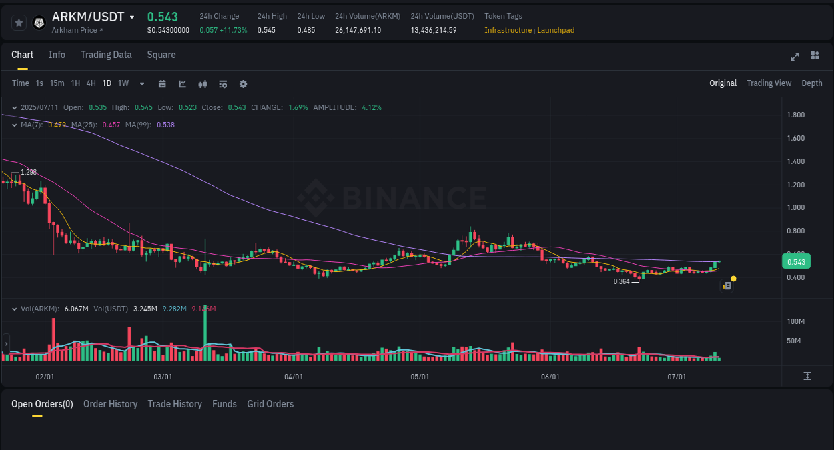Open the widgets layout icon

[815, 57]
